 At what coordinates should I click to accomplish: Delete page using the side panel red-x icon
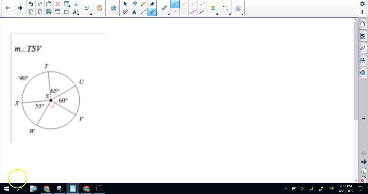point(363,179)
